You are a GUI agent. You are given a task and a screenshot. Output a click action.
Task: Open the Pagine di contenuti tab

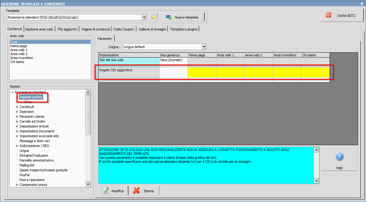(96, 29)
